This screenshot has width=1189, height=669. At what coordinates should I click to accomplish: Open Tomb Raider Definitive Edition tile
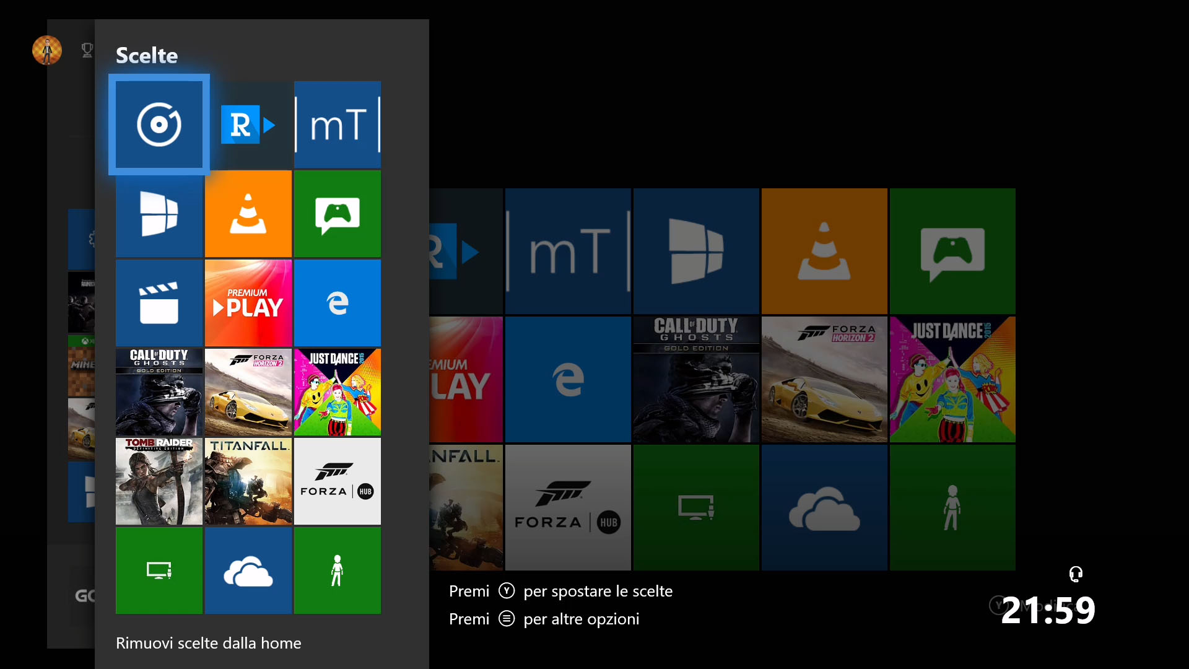pos(159,481)
